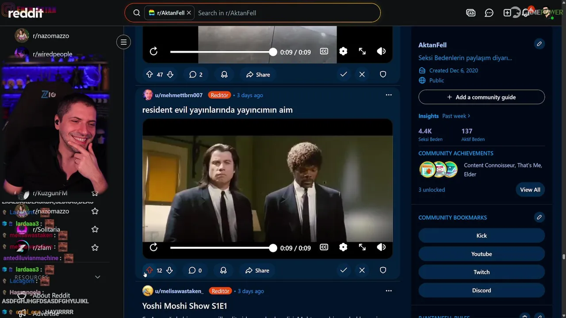Click Add a community guide button
This screenshot has width=566, height=318.
(x=482, y=97)
